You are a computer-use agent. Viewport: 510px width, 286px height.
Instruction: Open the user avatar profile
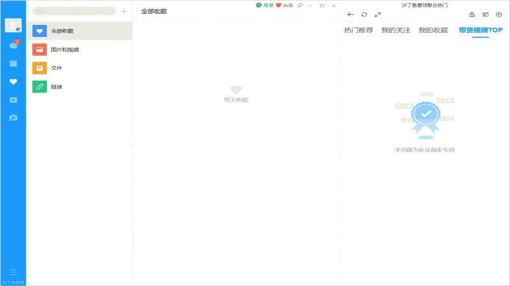tap(13, 26)
